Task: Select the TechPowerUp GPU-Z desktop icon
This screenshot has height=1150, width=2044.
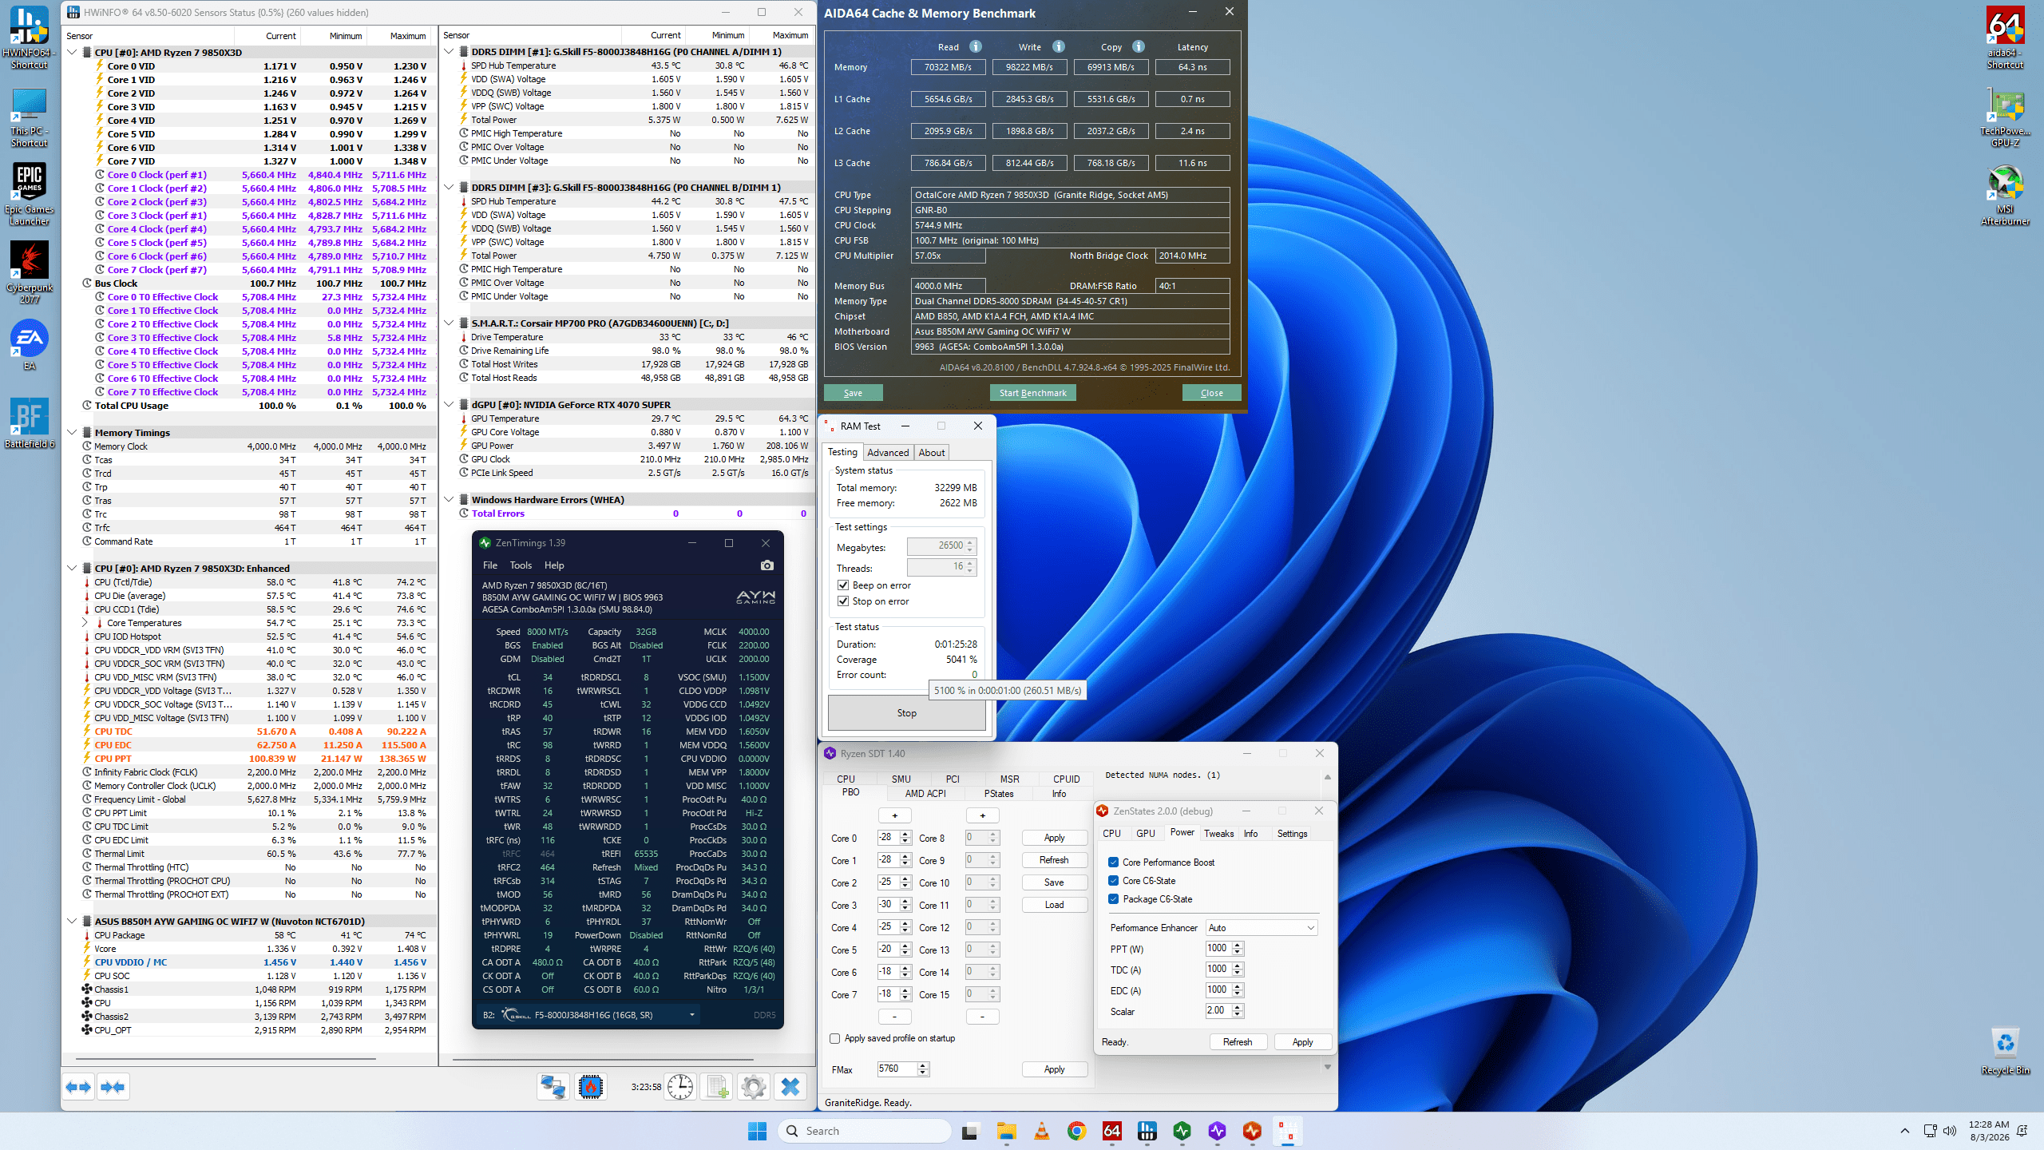Action: point(2005,117)
